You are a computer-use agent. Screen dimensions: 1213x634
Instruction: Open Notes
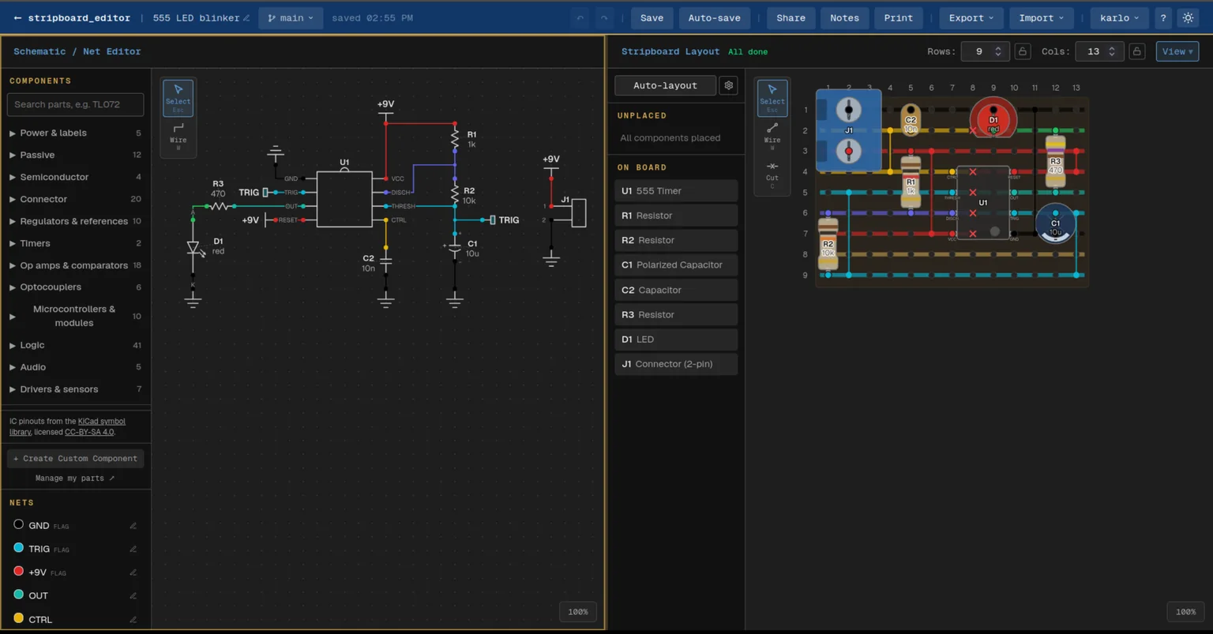tap(844, 18)
